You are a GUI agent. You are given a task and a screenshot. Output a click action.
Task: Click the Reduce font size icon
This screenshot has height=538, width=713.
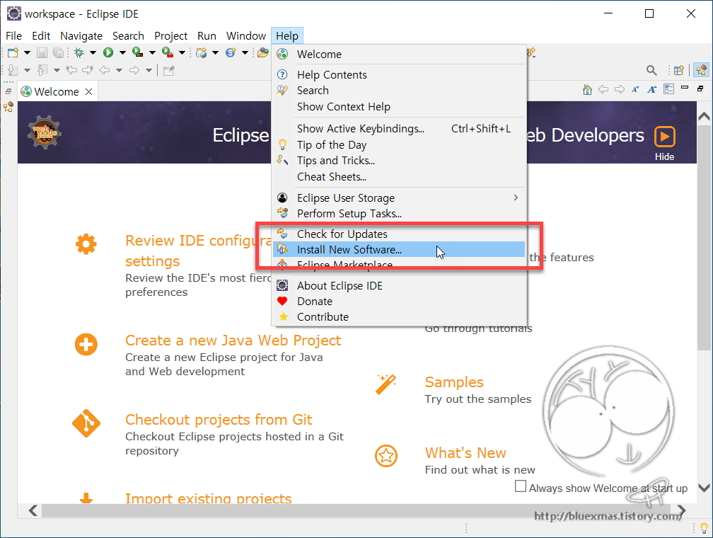[635, 90]
